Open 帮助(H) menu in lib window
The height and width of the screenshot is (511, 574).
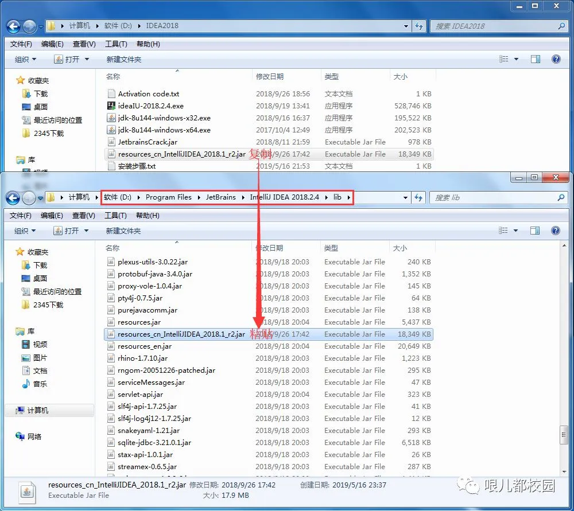pyautogui.click(x=148, y=216)
